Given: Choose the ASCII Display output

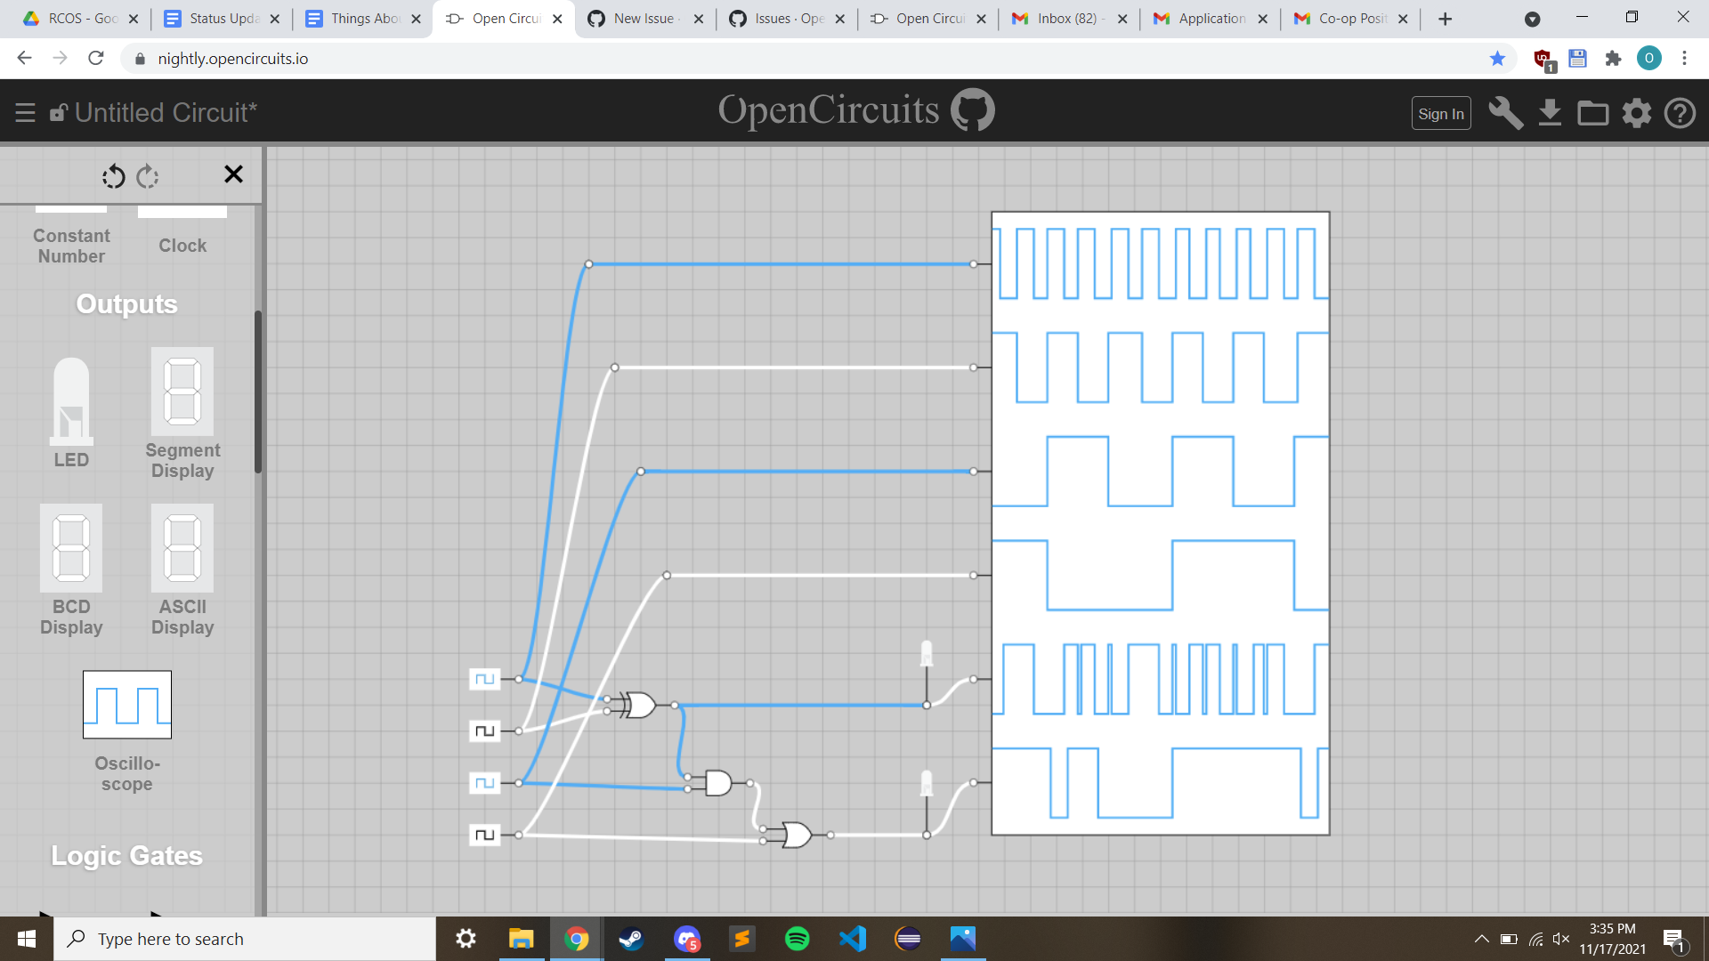Looking at the screenshot, I should [182, 547].
